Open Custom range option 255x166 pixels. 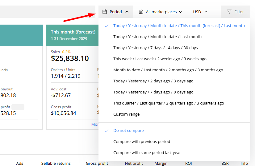pyautogui.click(x=126, y=114)
